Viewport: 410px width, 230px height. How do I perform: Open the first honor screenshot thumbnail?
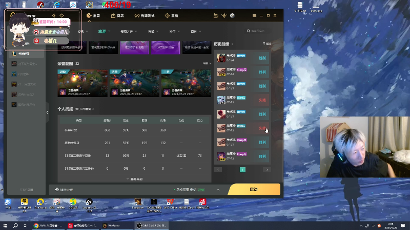click(x=83, y=83)
